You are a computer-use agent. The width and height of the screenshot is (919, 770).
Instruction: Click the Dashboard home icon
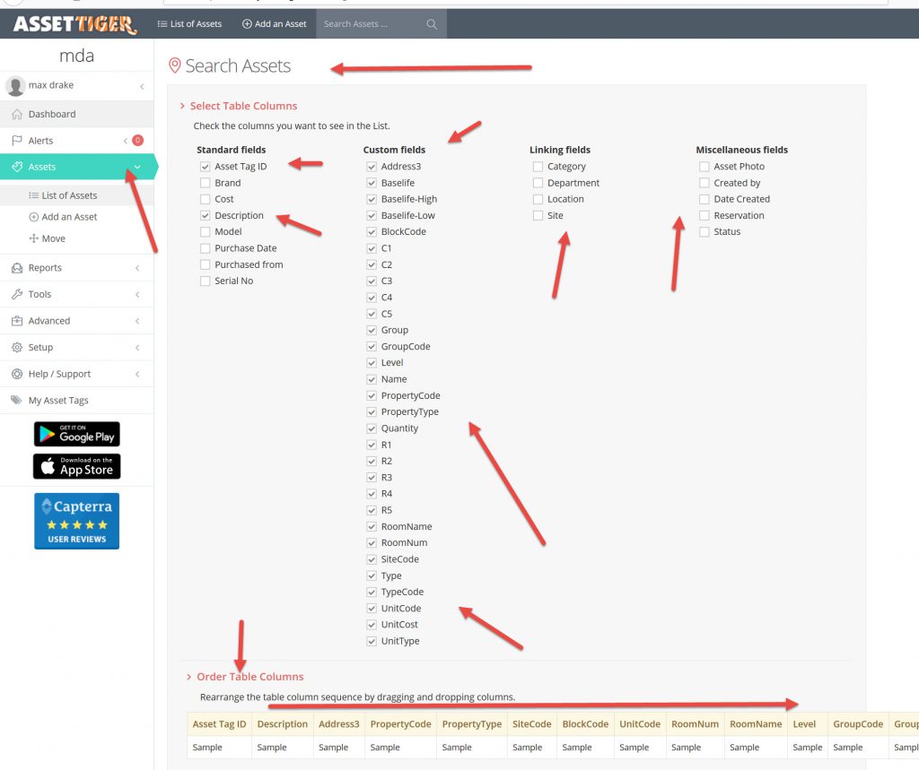[x=17, y=115]
